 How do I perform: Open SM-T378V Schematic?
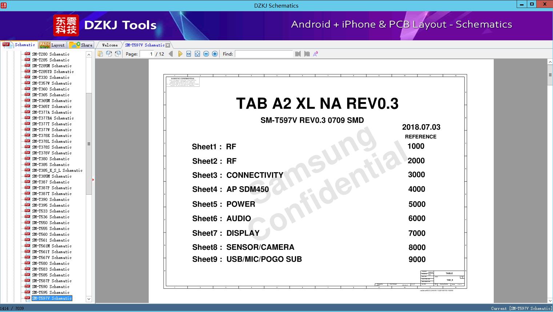[x=52, y=153]
